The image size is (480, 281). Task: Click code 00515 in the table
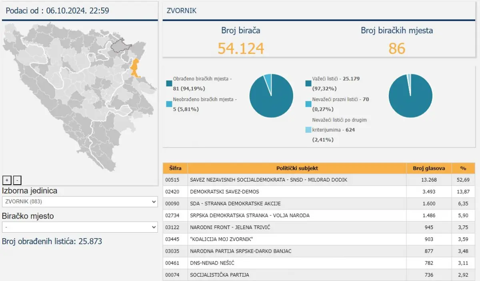(x=172, y=180)
